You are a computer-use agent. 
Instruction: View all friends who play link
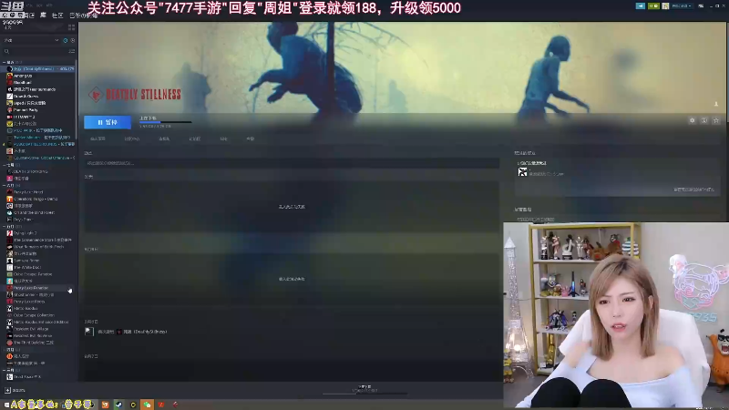[693, 190]
